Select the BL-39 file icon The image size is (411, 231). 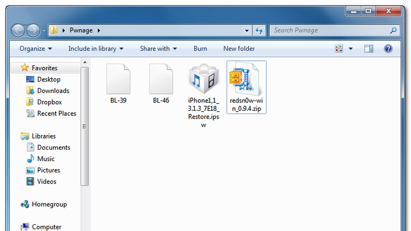[118, 79]
